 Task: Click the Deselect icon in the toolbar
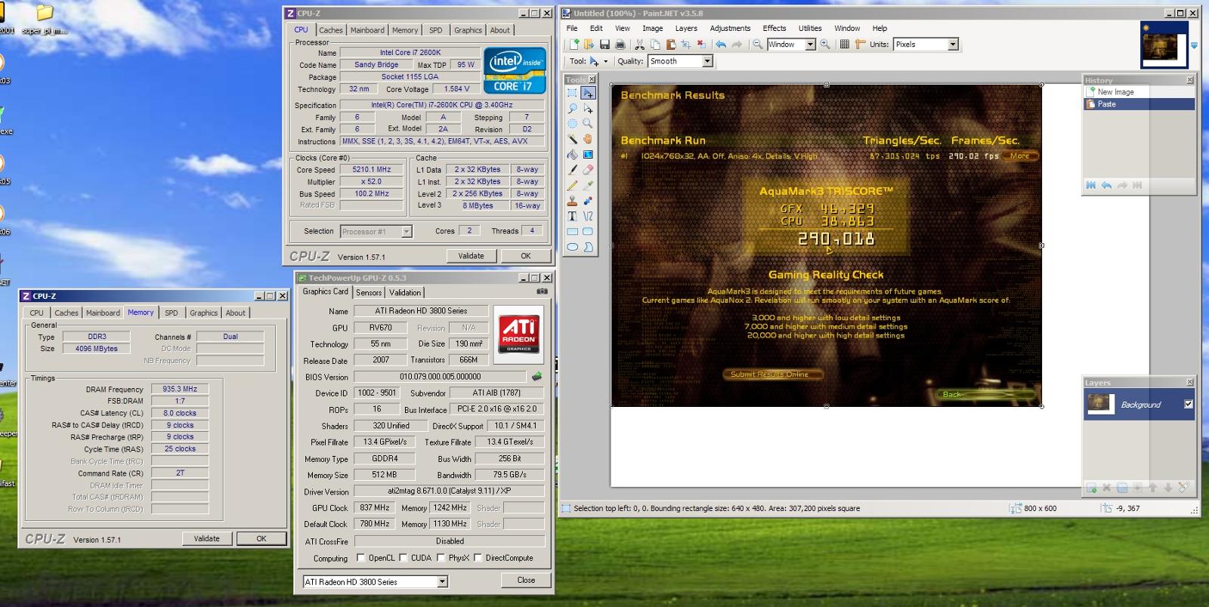click(701, 45)
